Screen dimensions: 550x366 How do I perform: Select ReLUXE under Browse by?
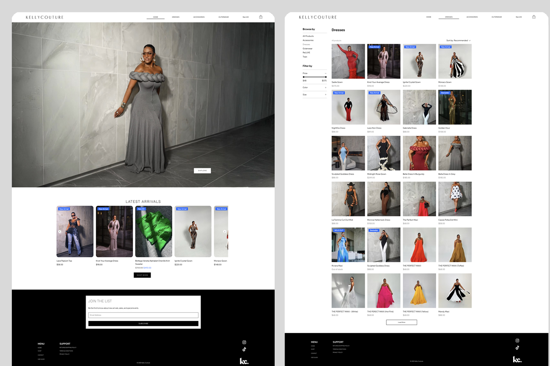pyautogui.click(x=306, y=53)
